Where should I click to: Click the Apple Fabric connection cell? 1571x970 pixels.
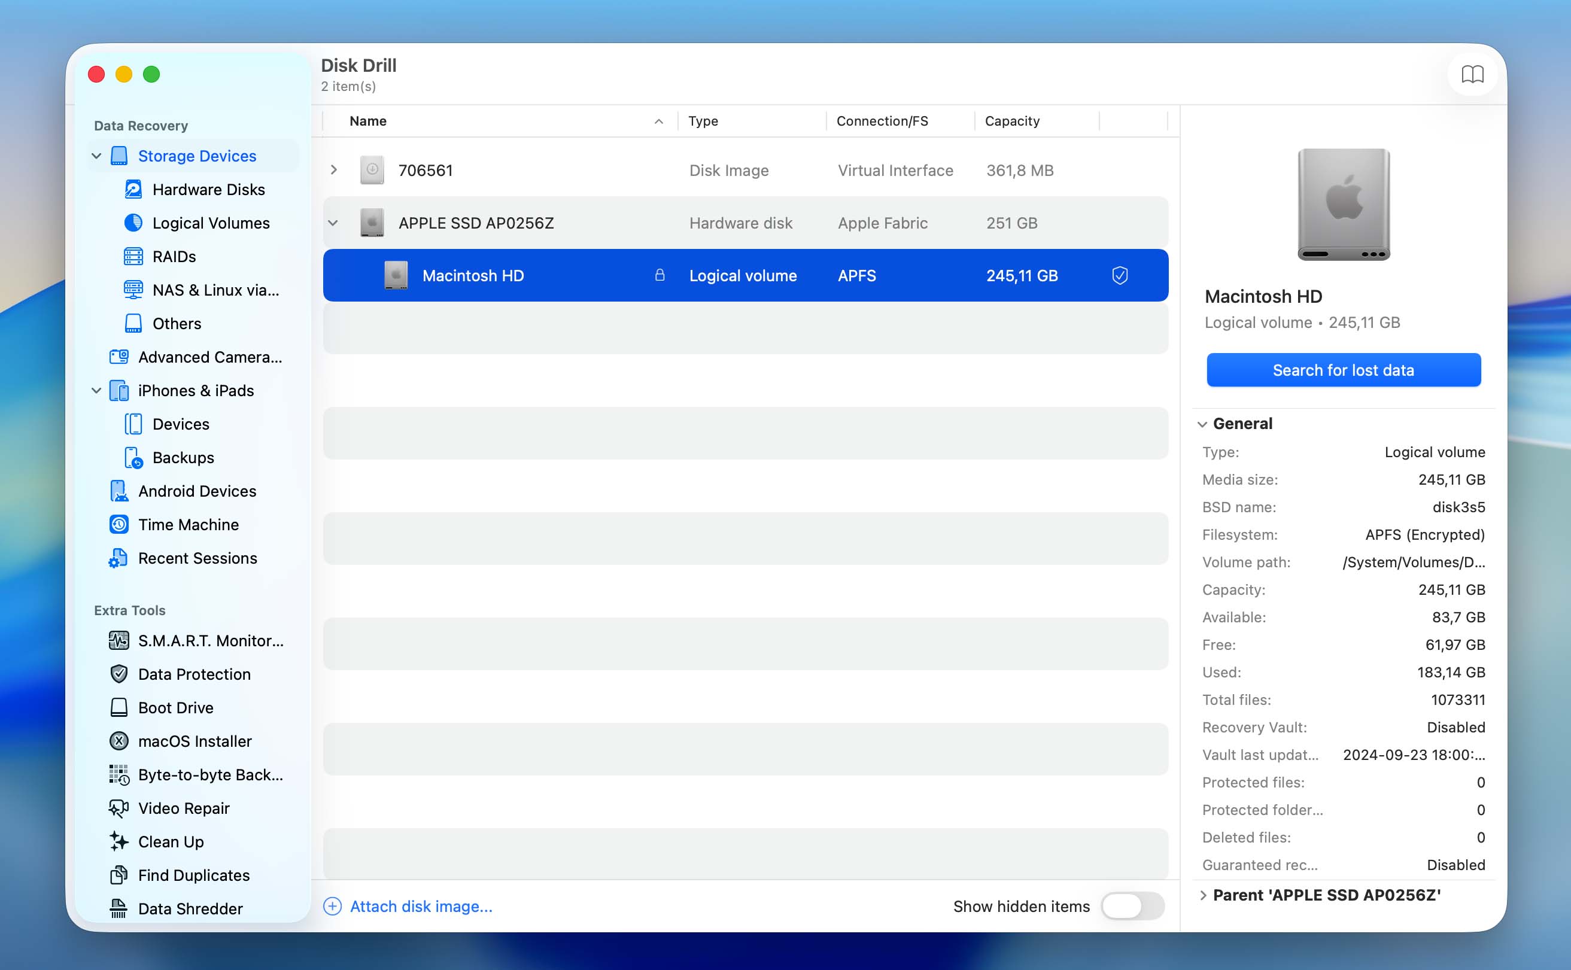coord(882,223)
